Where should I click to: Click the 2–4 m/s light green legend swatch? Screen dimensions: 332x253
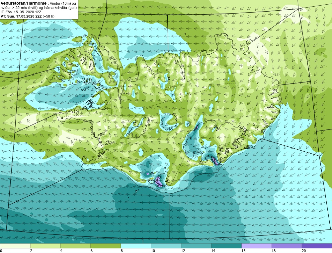pyautogui.click(x=45, y=246)
